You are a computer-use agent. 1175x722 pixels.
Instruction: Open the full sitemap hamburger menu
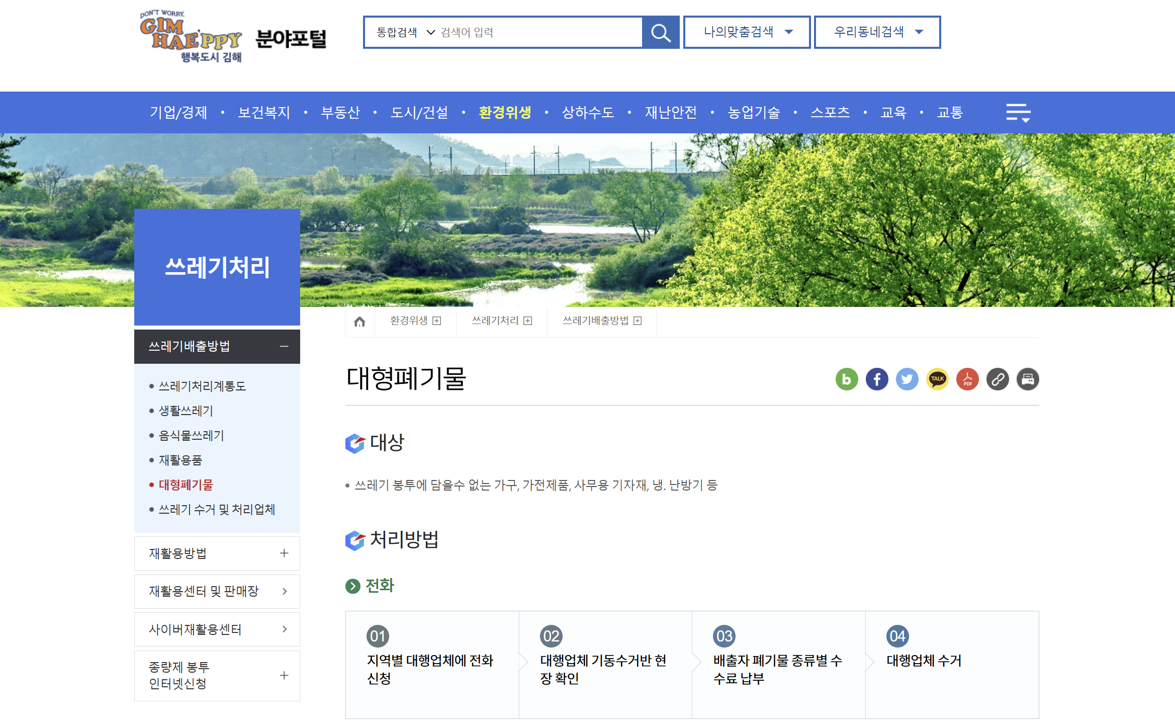click(1019, 112)
